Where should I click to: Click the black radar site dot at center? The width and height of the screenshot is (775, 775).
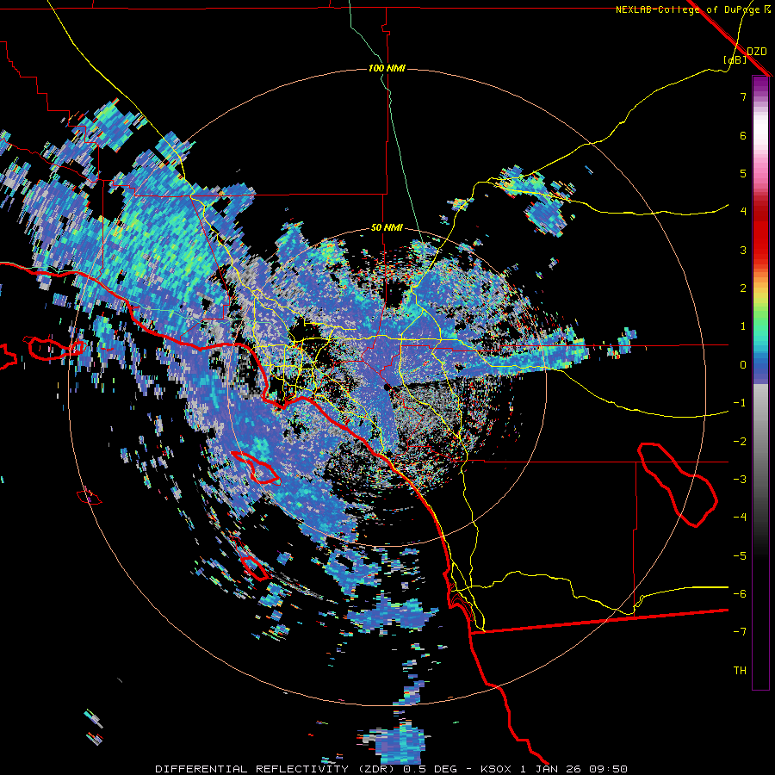[x=387, y=387]
